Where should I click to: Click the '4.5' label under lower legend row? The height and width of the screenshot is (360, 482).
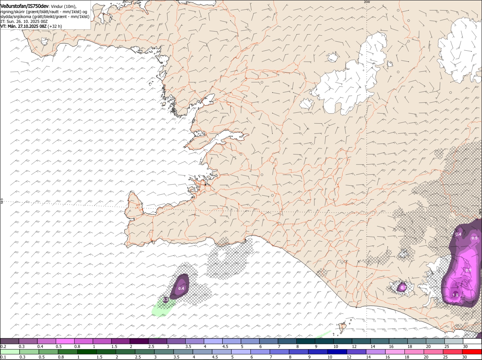tap(215, 357)
